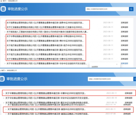Click the » bullet before the 国泰基金 entry
136x115 pixels.
point(5,23)
